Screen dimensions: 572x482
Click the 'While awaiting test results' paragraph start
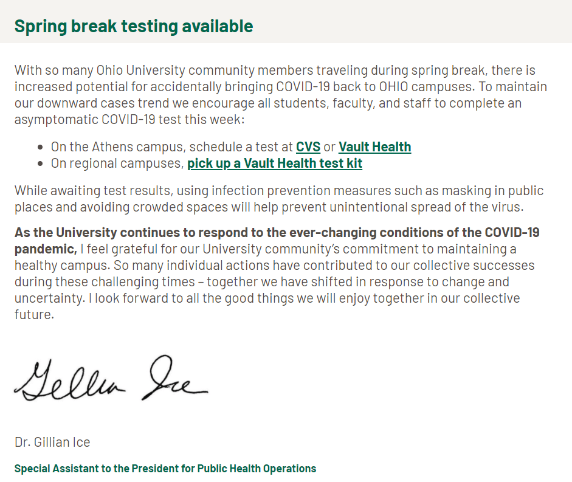(91, 190)
